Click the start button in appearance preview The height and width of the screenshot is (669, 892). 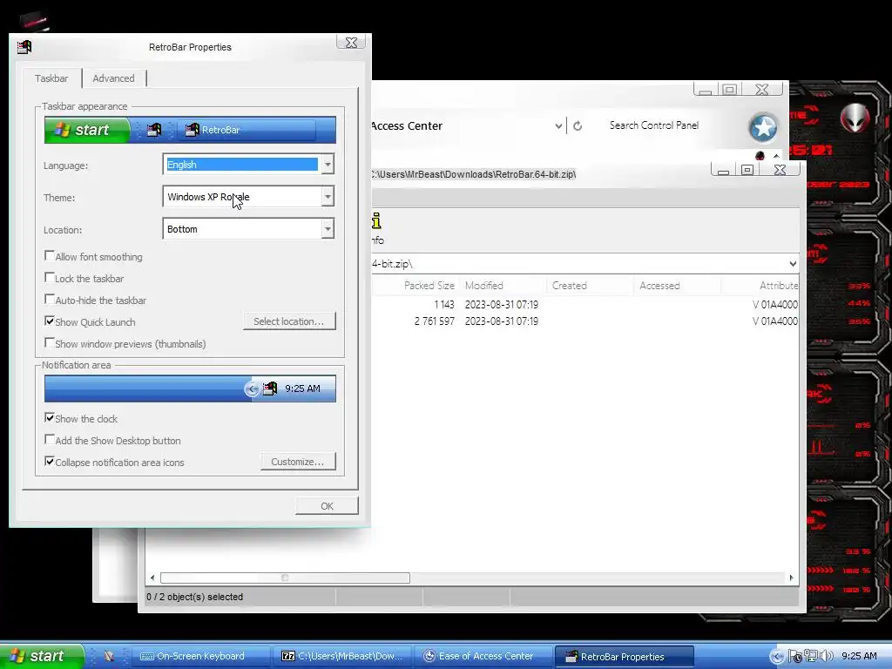click(x=87, y=130)
